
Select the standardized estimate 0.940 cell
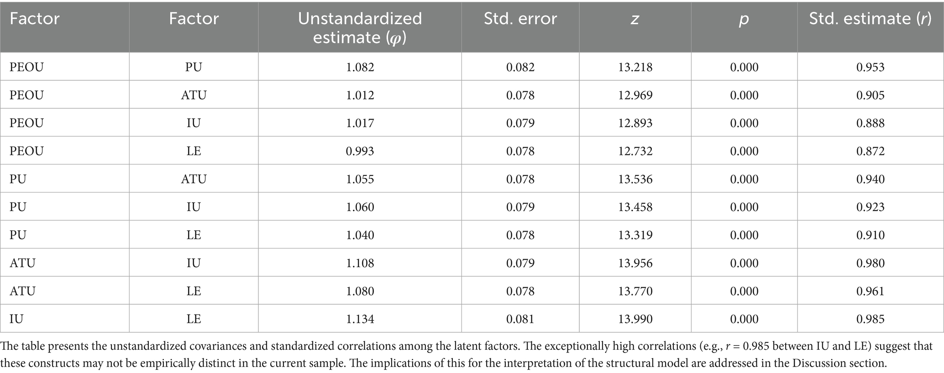tap(870, 179)
